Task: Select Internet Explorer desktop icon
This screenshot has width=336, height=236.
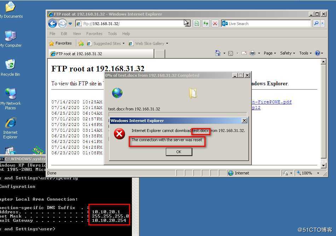Action: (x=10, y=128)
